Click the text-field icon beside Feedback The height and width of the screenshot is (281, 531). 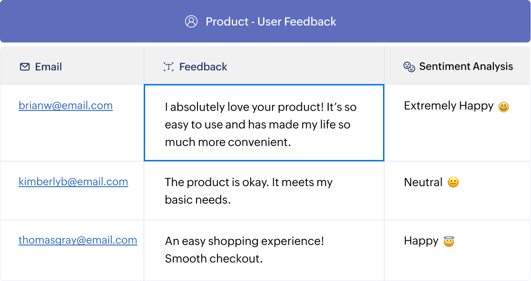coord(168,67)
